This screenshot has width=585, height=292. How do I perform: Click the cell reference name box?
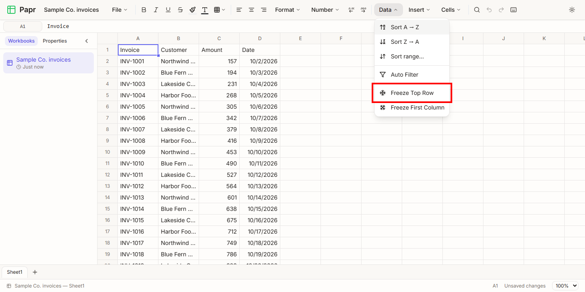click(23, 26)
